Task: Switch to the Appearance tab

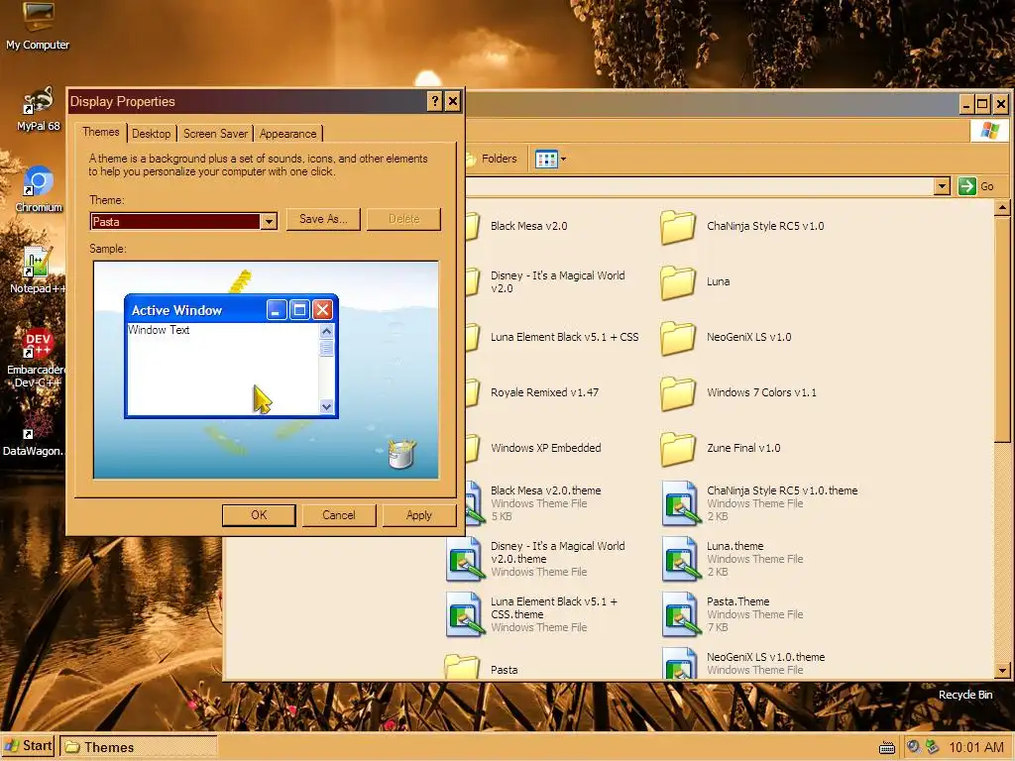Action: (288, 134)
